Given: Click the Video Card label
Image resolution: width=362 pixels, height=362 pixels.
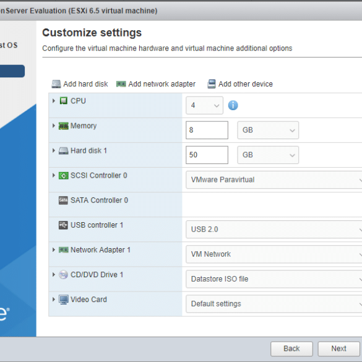Looking at the screenshot, I should (x=88, y=300).
